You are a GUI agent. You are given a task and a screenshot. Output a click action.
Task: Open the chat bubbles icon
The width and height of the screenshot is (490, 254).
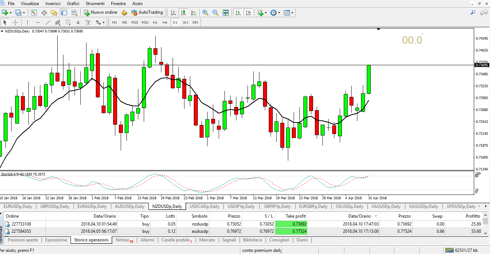[x=484, y=13]
